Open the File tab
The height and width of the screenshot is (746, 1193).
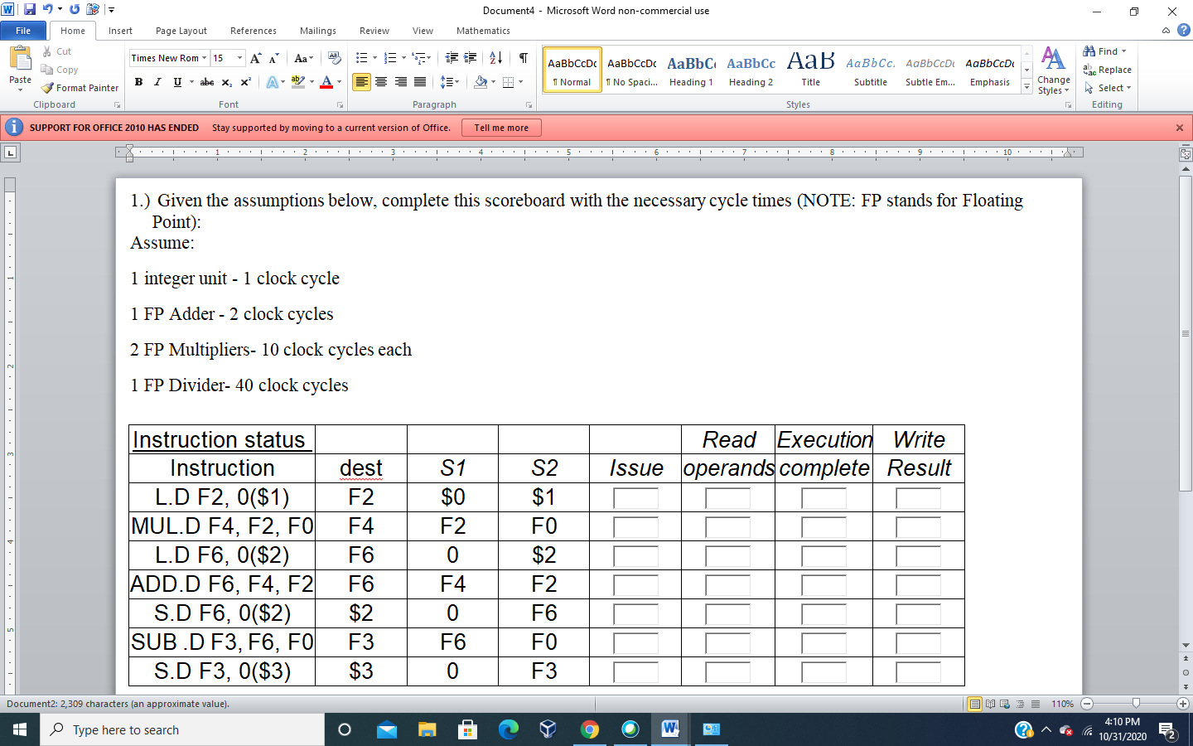click(23, 31)
